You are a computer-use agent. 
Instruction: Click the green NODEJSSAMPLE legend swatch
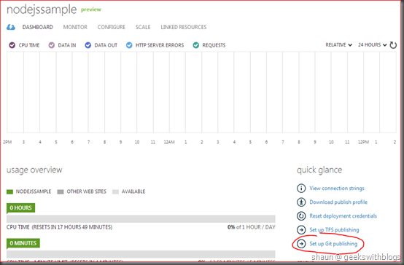(x=9, y=191)
